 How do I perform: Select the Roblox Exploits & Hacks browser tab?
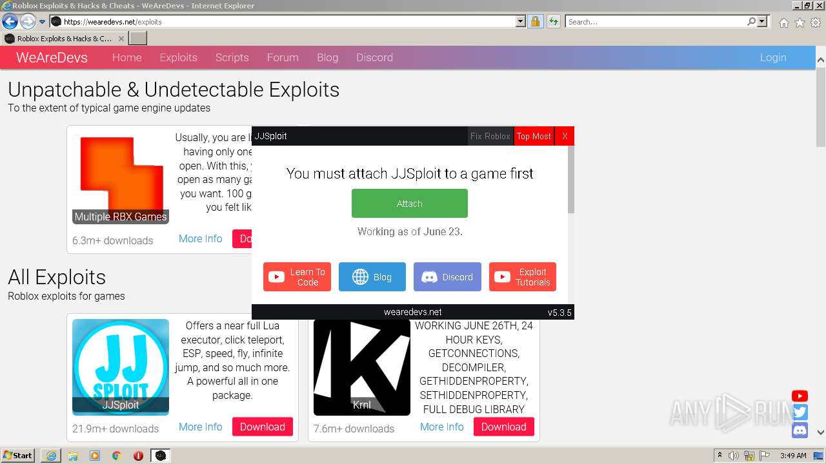pos(65,39)
